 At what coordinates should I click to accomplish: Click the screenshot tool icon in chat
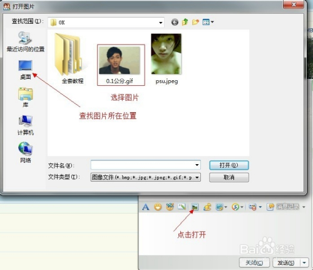[x=220, y=207]
